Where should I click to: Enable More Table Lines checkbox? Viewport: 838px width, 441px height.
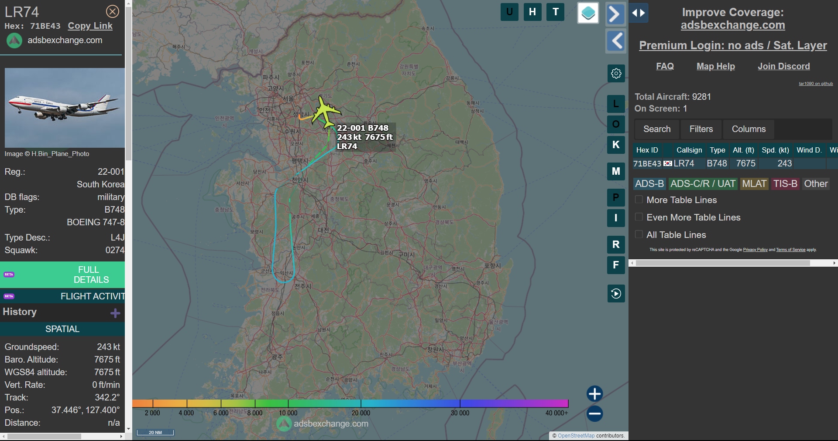pyautogui.click(x=639, y=200)
